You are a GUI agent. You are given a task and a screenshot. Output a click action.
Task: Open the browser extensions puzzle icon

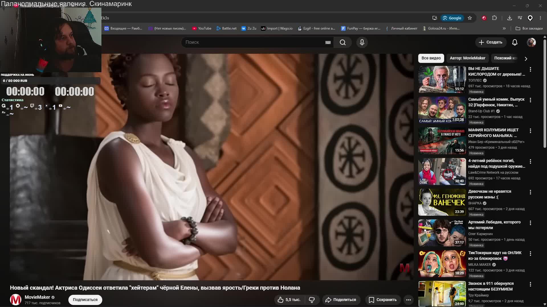tap(495, 18)
